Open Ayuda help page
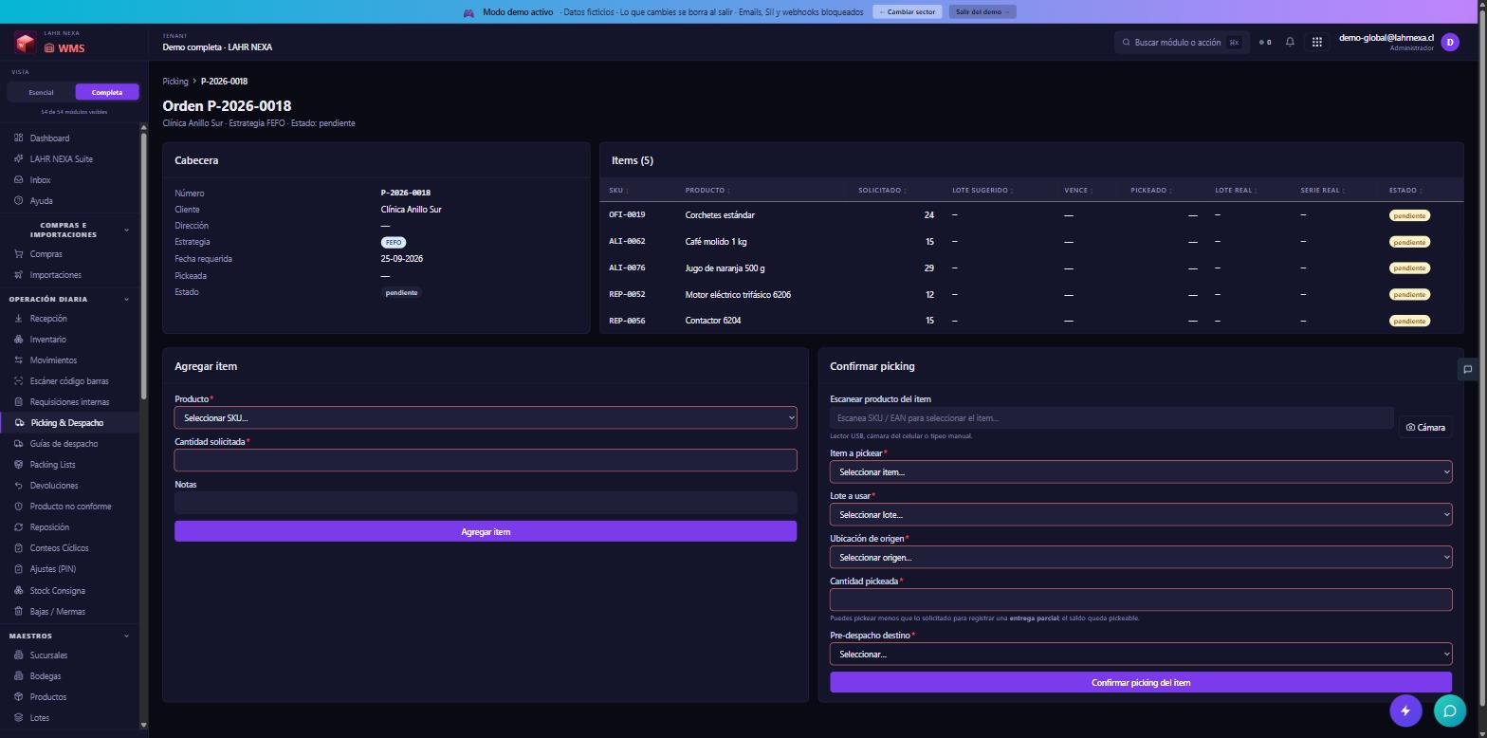This screenshot has height=738, width=1487. pyautogui.click(x=41, y=201)
